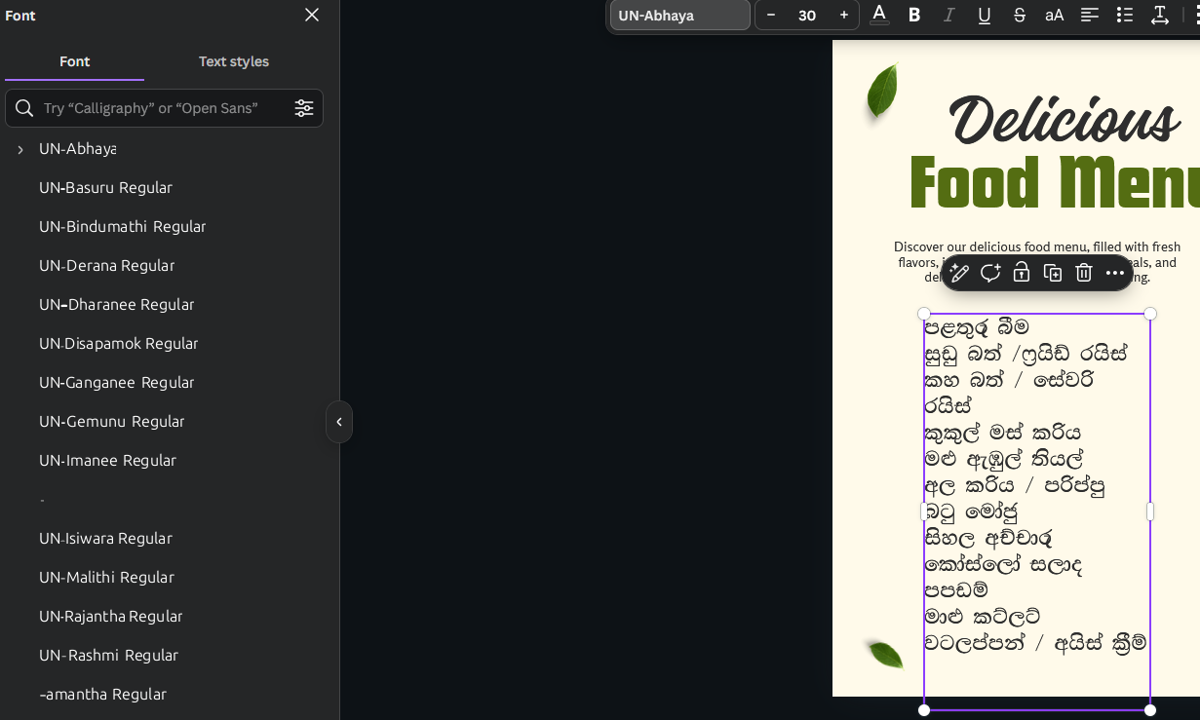The width and height of the screenshot is (1200, 720).
Task: Select UN-Rajantha Regular font
Action: (x=111, y=617)
